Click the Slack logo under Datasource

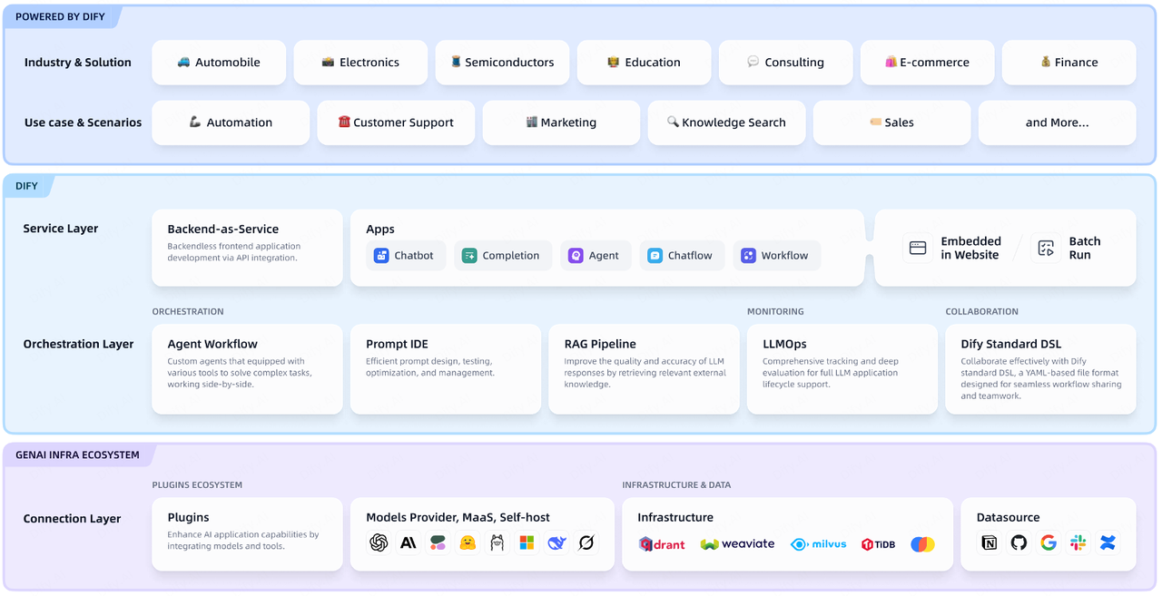1078,542
